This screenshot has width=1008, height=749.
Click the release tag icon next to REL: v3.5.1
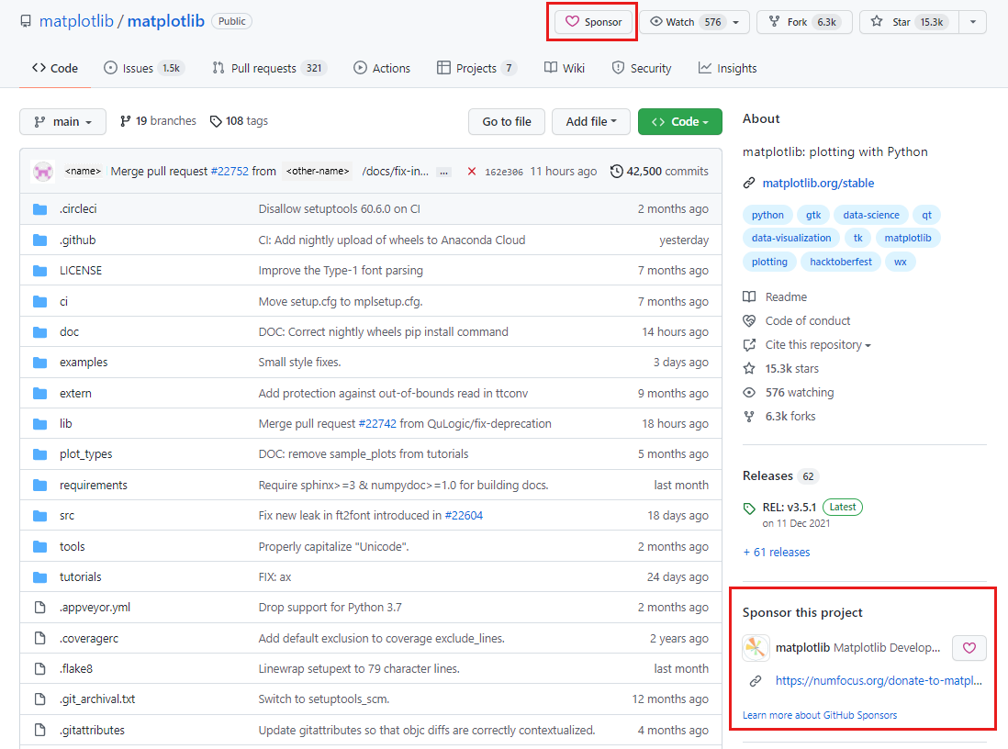point(749,507)
